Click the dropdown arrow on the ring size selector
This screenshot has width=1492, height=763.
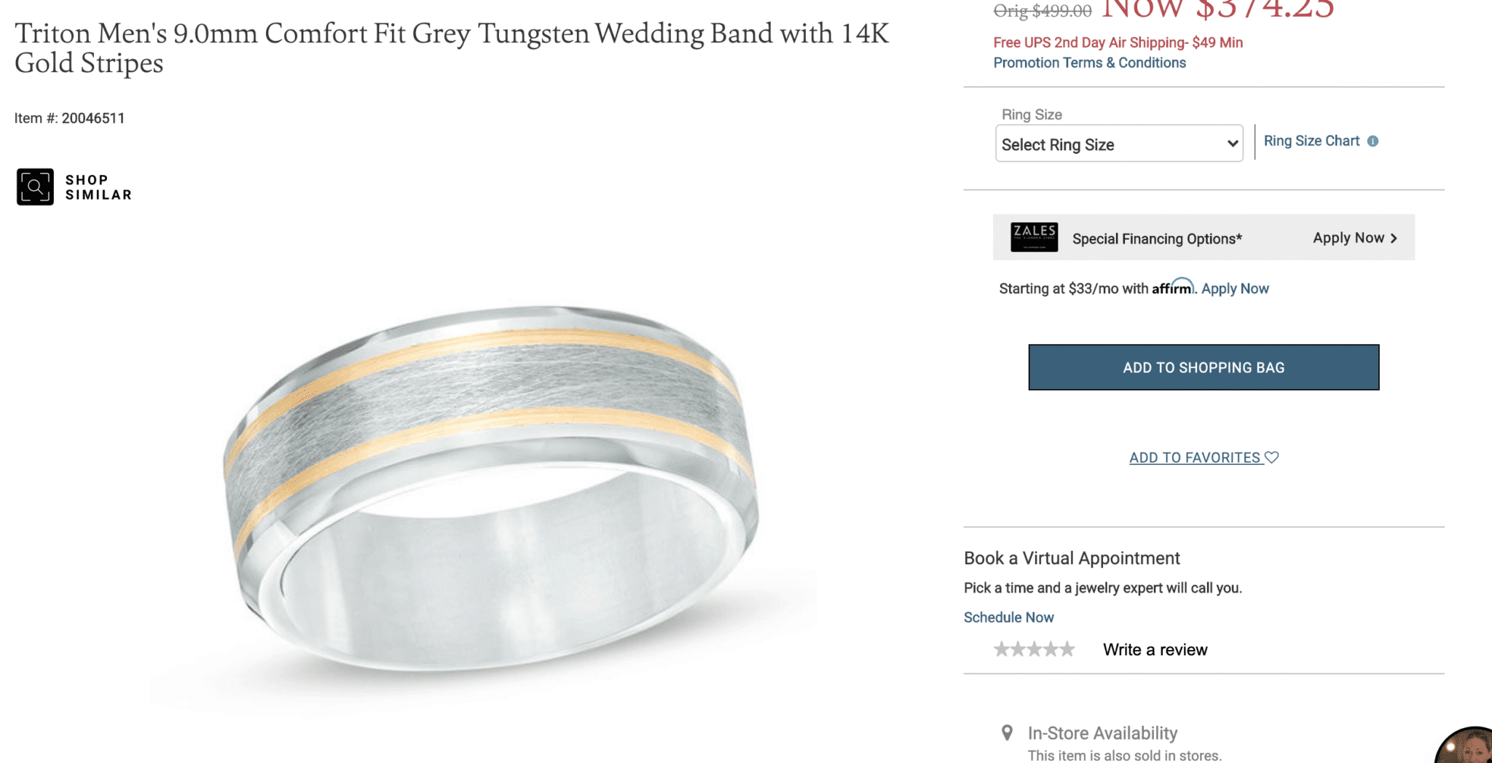[x=1232, y=144]
